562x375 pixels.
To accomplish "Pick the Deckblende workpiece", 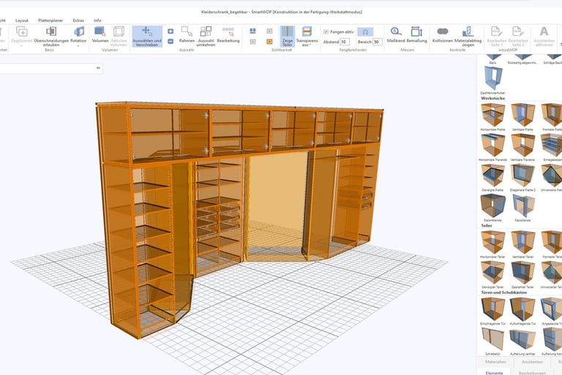I will pyautogui.click(x=492, y=208).
